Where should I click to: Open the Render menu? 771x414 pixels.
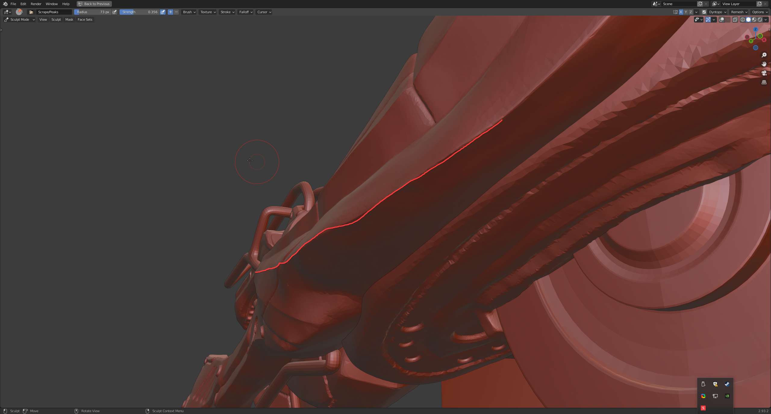(x=36, y=4)
